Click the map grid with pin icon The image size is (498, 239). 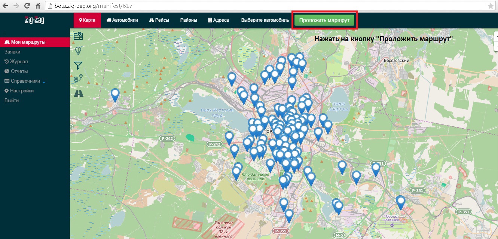pos(78,36)
